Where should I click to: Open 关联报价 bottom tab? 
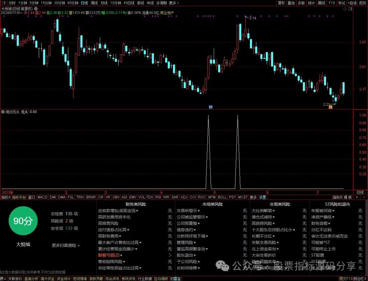(15, 279)
